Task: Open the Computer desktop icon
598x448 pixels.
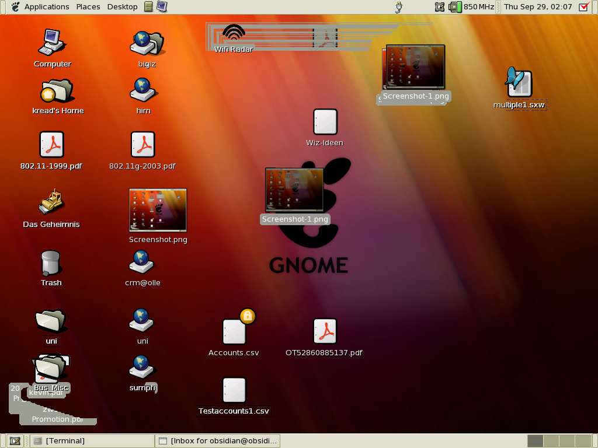Action: [x=52, y=43]
